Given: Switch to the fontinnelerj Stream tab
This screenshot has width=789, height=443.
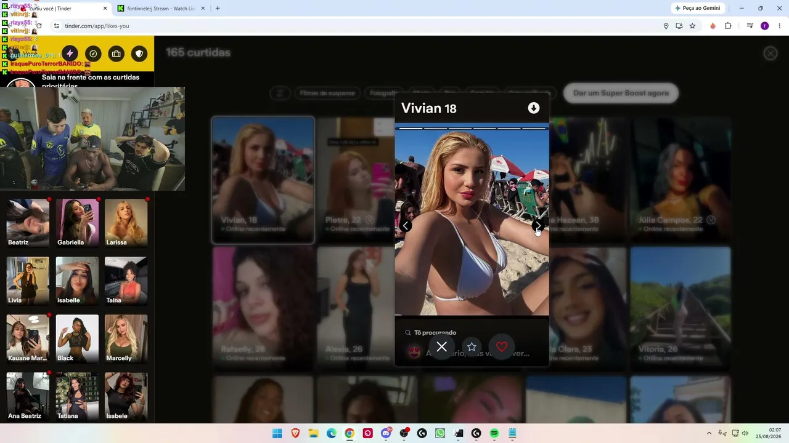Looking at the screenshot, I should 161,8.
